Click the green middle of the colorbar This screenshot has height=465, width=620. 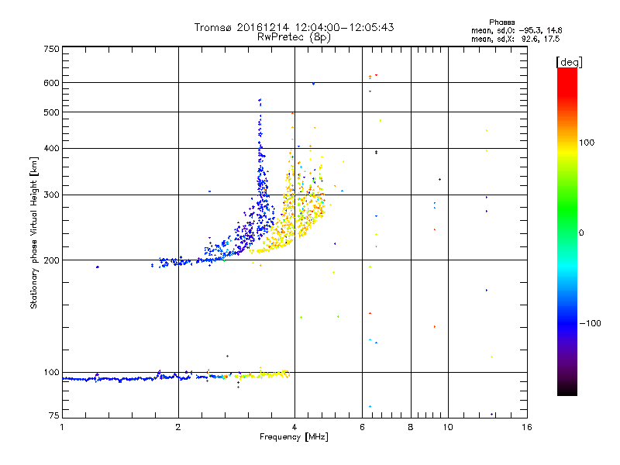[x=567, y=209]
